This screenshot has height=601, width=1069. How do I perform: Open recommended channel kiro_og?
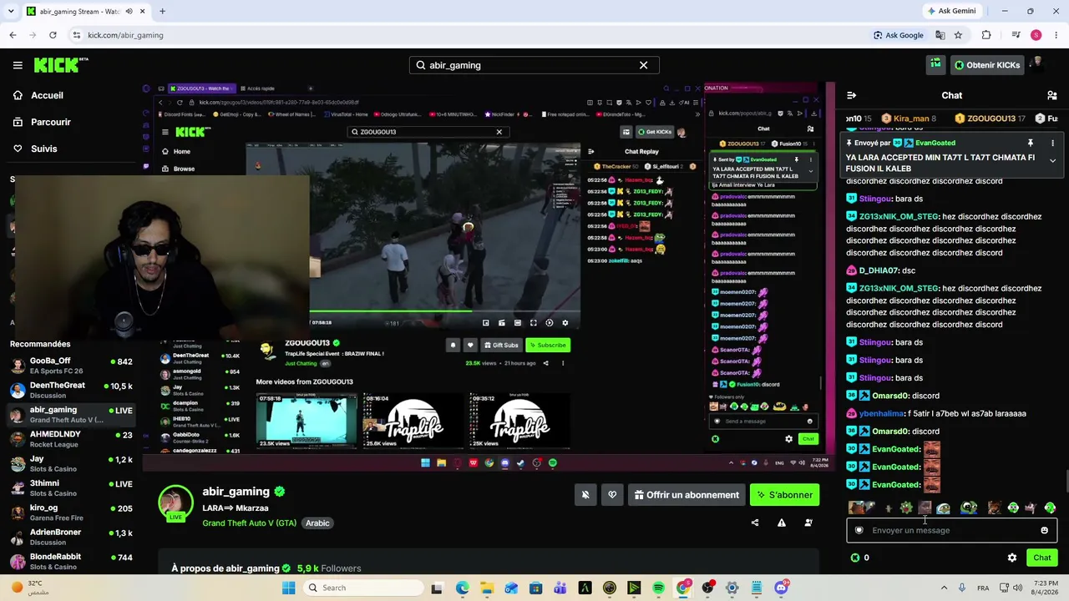point(71,512)
